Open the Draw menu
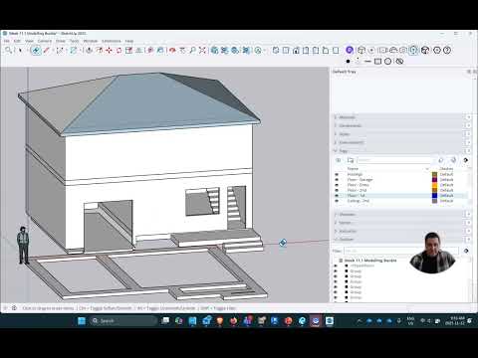This screenshot has width=478, height=358. tap(61, 41)
